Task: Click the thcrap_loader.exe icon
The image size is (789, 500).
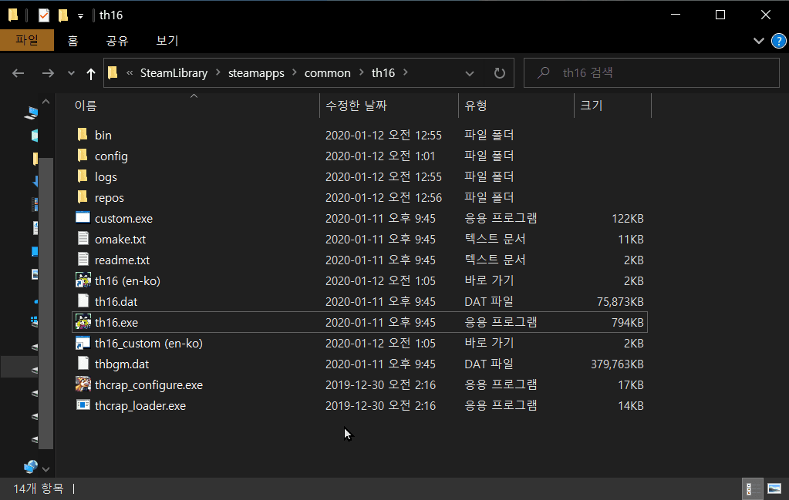Action: click(83, 404)
